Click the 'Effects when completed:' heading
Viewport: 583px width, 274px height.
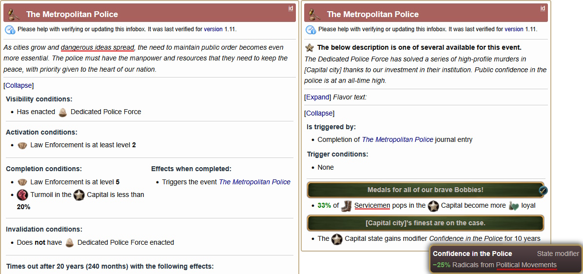[x=191, y=169]
